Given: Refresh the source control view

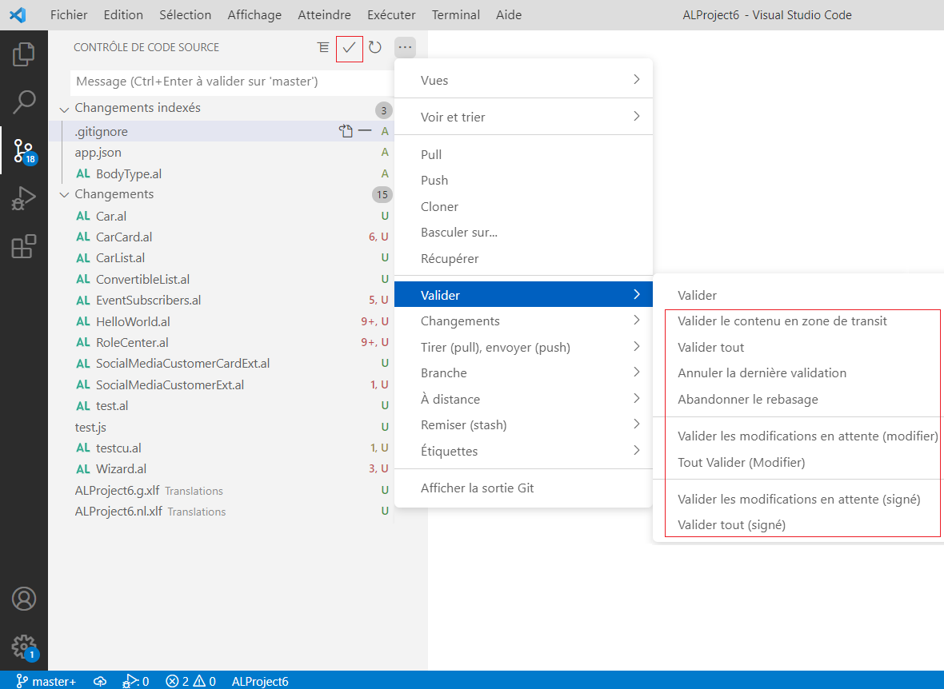Looking at the screenshot, I should 375,47.
